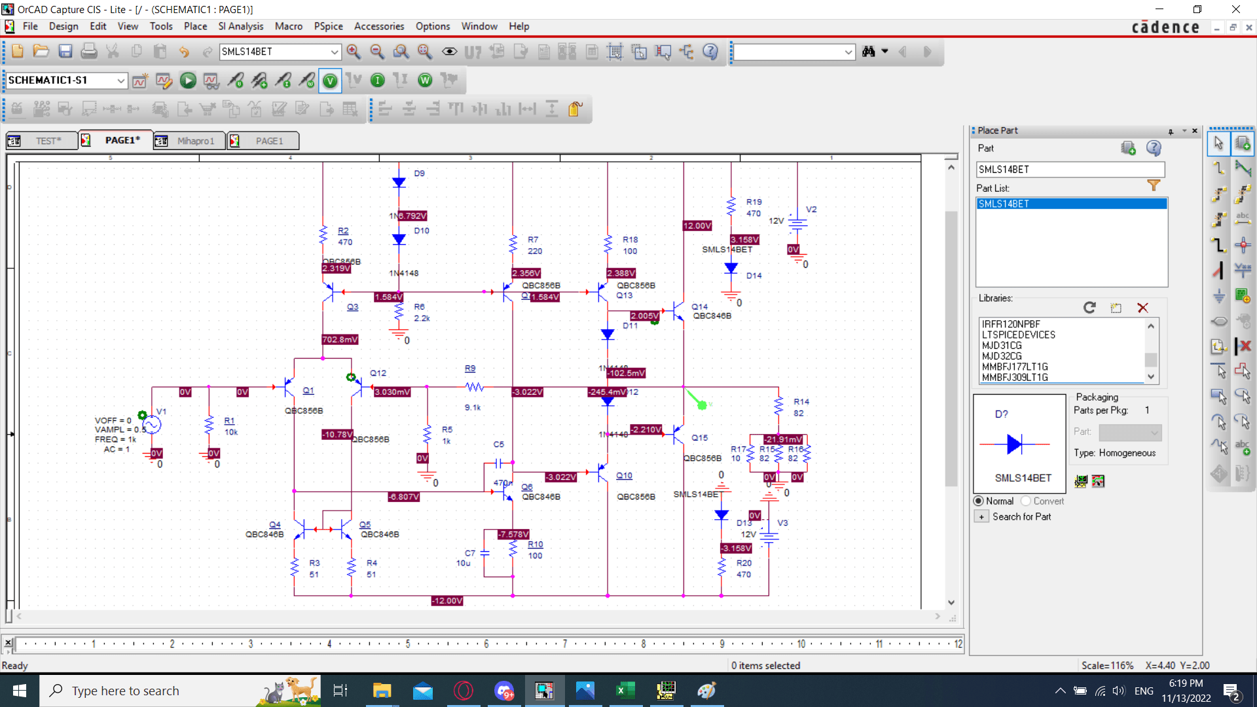Click the Part name input field
The width and height of the screenshot is (1257, 707).
coord(1069,170)
